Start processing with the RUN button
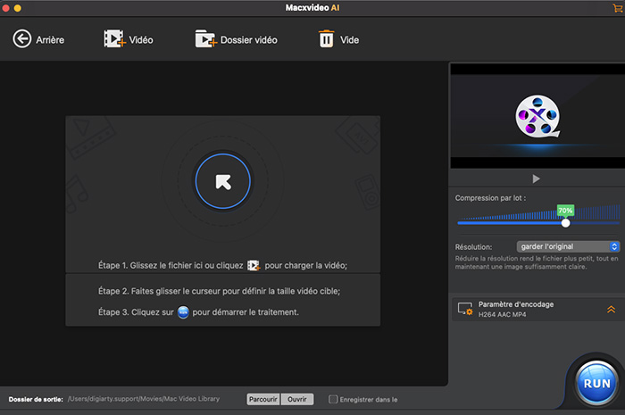625x415 pixels. pos(596,382)
